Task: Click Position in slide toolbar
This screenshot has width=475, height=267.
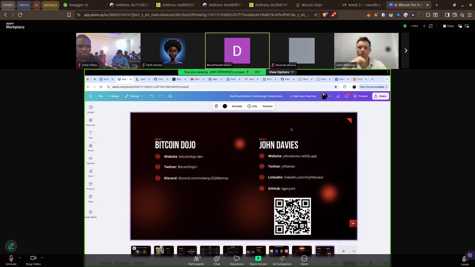Action: [x=268, y=106]
